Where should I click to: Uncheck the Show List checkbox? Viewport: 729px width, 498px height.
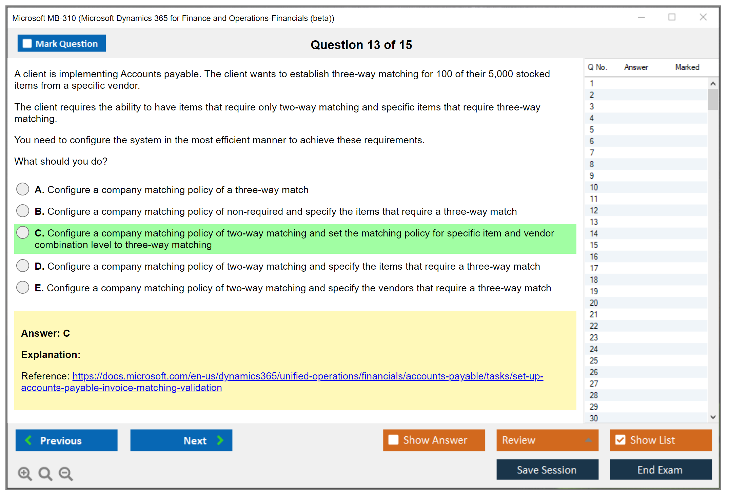point(620,440)
